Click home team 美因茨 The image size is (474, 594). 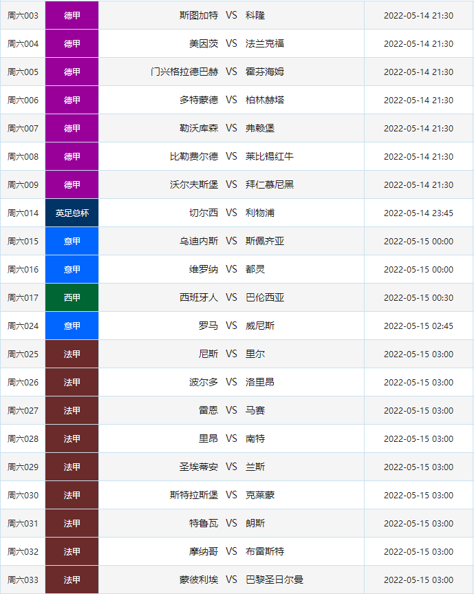(204, 43)
